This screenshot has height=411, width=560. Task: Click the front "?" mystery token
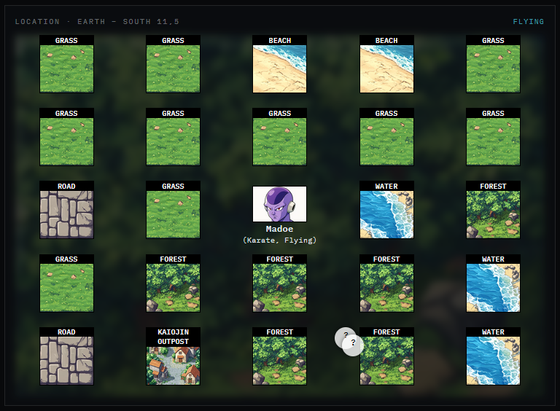coord(353,345)
